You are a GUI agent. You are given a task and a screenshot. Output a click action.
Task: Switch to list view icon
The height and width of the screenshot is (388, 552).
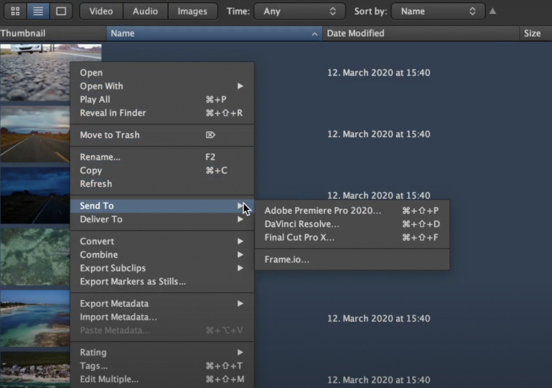point(38,11)
